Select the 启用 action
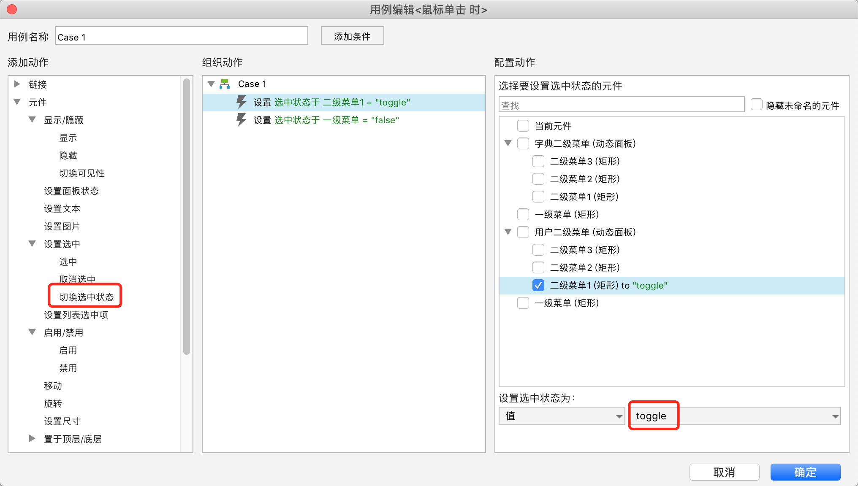Viewport: 858px width, 486px height. pyautogui.click(x=68, y=350)
